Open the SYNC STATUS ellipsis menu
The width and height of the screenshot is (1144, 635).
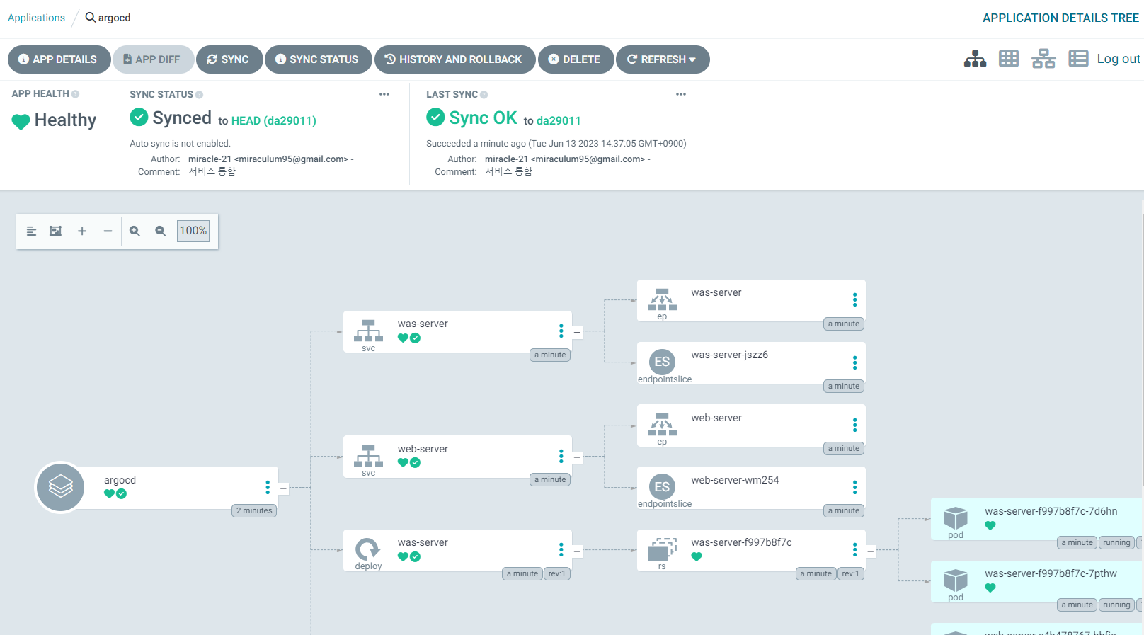pyautogui.click(x=384, y=94)
